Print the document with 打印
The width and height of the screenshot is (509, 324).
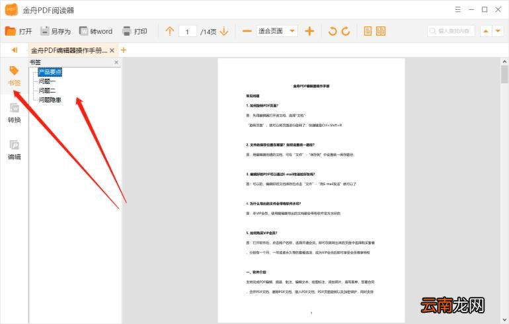pyautogui.click(x=135, y=31)
